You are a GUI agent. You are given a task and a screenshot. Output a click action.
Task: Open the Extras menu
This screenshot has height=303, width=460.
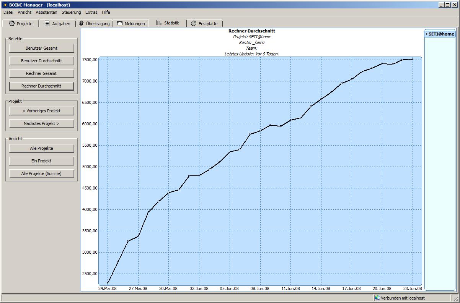[91, 12]
